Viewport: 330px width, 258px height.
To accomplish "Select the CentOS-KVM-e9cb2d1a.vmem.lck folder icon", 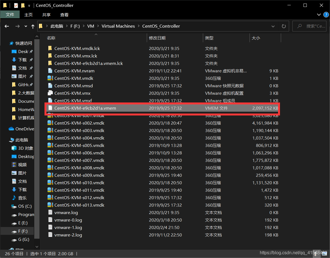I will (x=50, y=63).
